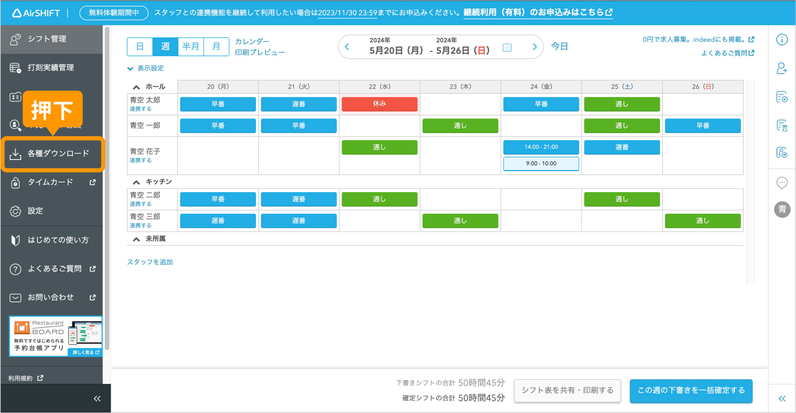796x413 pixels.
Task: Click この週の下書きを一括確定する button
Action: click(691, 391)
